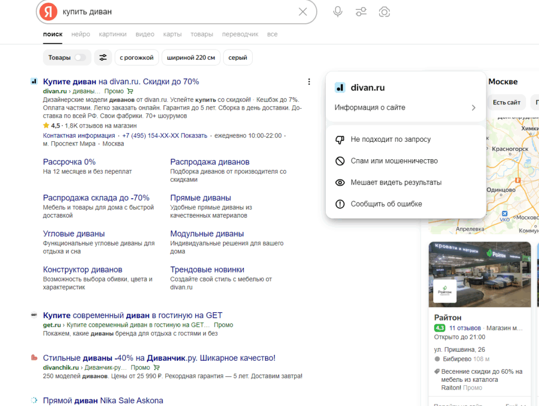Click the 4,3 rating badge for Райтон
The width and height of the screenshot is (539, 406).
click(x=440, y=328)
